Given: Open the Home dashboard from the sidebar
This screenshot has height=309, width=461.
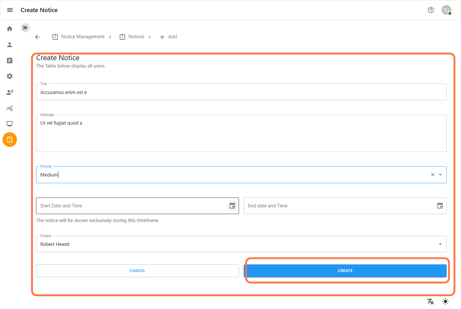Looking at the screenshot, I should click(10, 28).
